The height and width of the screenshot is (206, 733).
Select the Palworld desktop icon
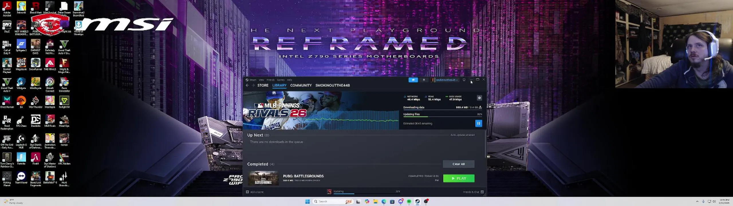click(21, 7)
